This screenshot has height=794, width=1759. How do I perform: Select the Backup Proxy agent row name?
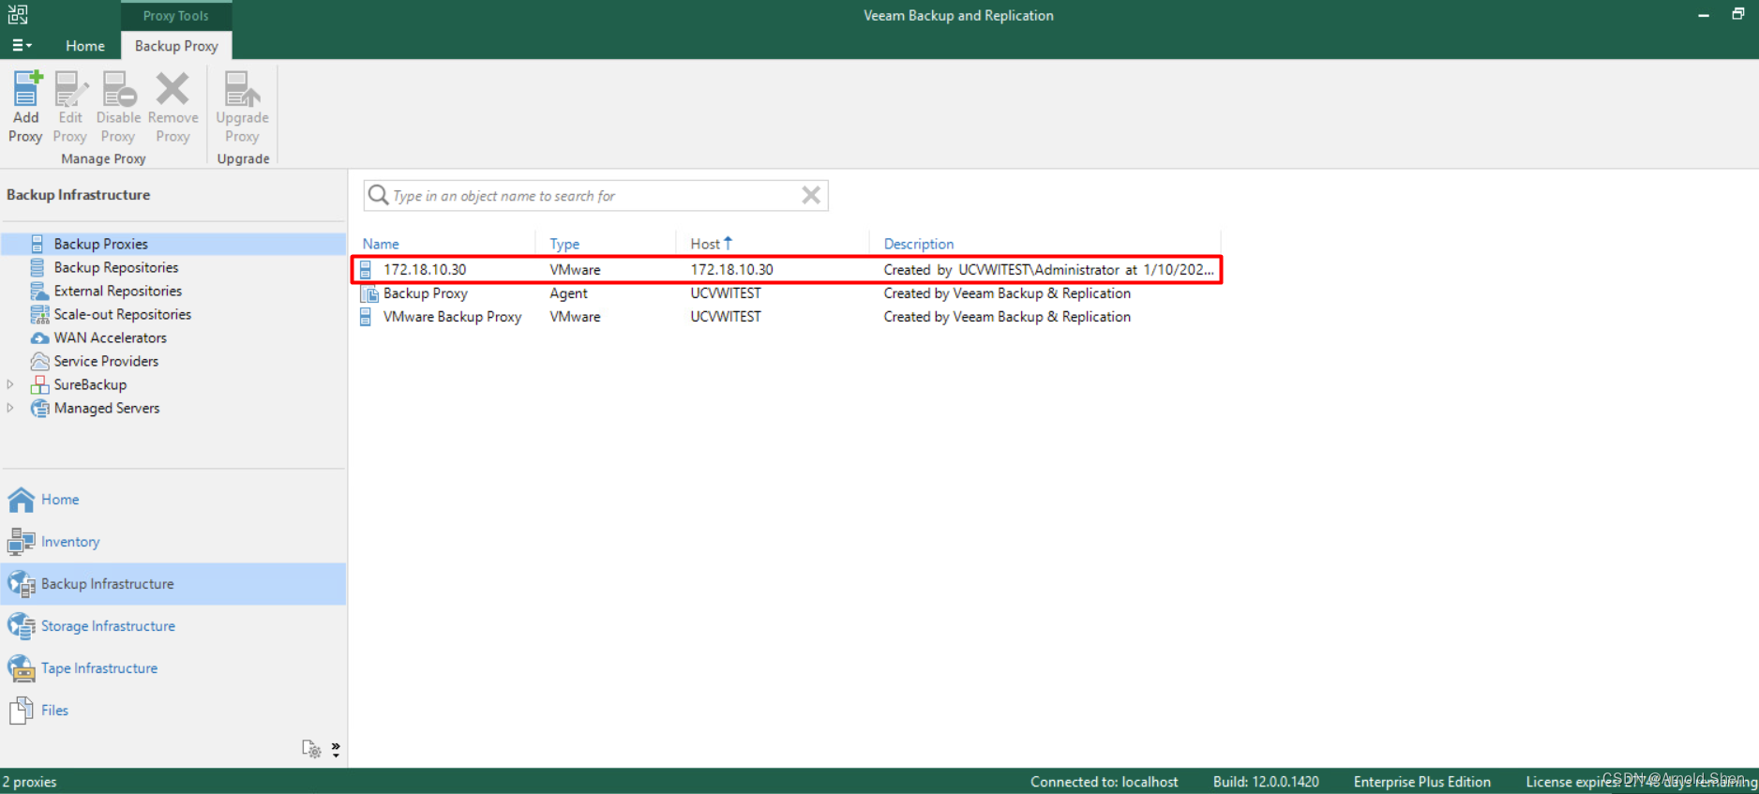425,293
